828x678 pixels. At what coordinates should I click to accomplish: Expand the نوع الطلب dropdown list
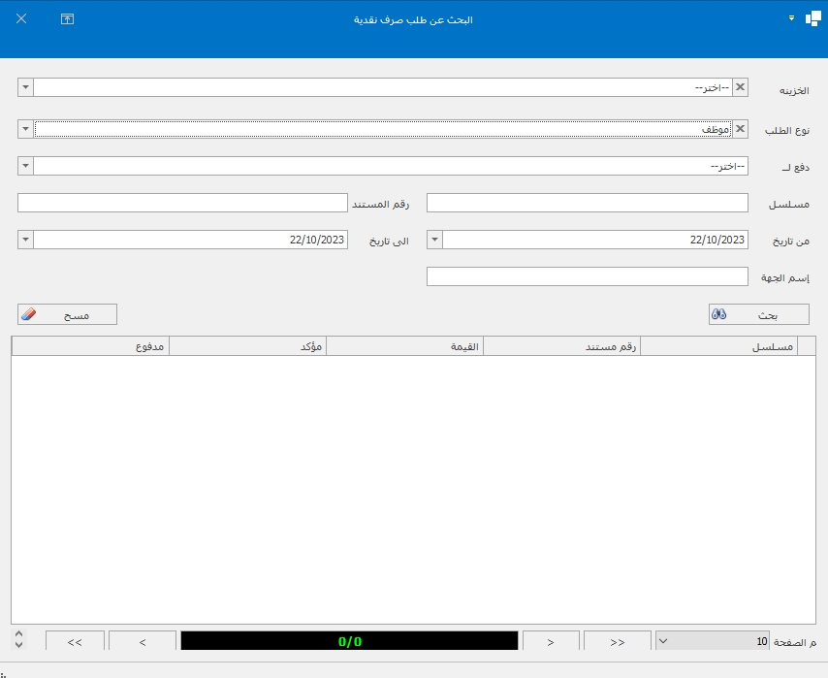click(25, 128)
